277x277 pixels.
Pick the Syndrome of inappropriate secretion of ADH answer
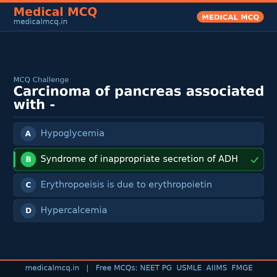139,159
